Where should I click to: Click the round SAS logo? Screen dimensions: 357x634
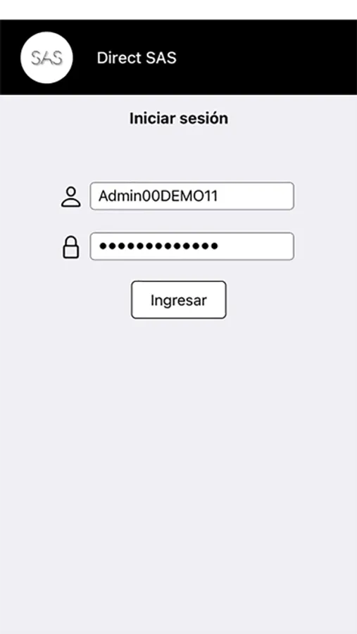click(46, 58)
